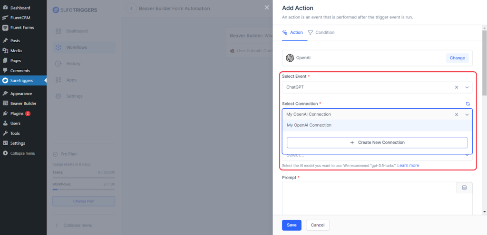Click the back arrow beside workflow title

coord(130,9)
